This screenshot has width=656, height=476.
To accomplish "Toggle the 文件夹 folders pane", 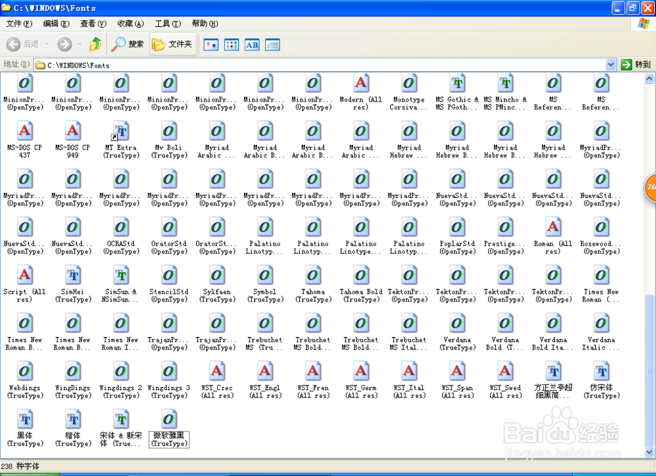I will [173, 44].
